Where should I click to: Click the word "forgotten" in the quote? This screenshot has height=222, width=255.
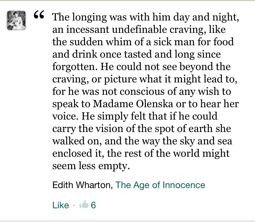(x=74, y=67)
